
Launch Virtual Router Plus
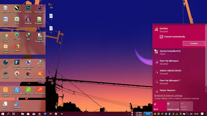pyautogui.click(x=39, y=38)
